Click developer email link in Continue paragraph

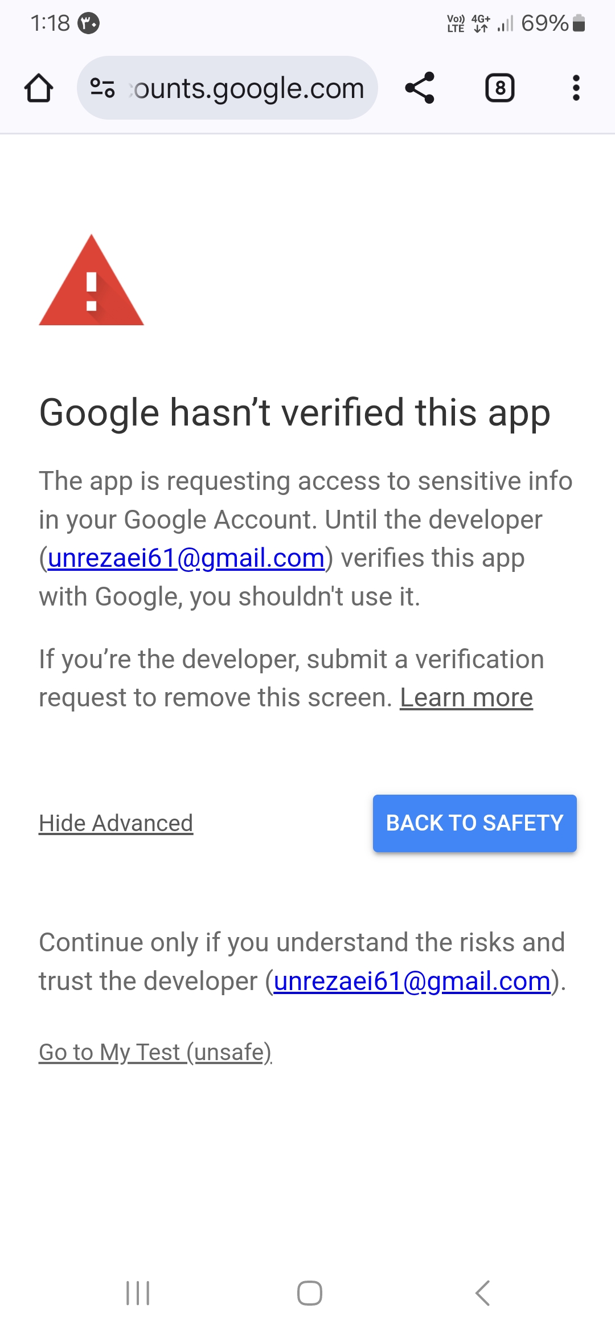point(412,981)
